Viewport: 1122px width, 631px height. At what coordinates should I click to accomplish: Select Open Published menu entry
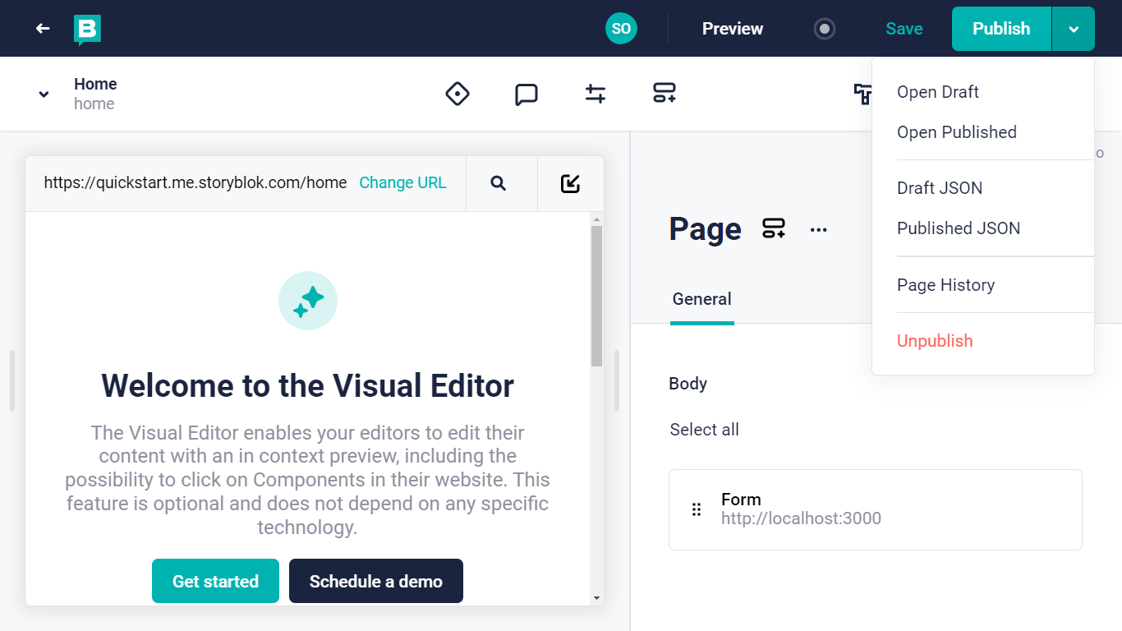tap(957, 132)
